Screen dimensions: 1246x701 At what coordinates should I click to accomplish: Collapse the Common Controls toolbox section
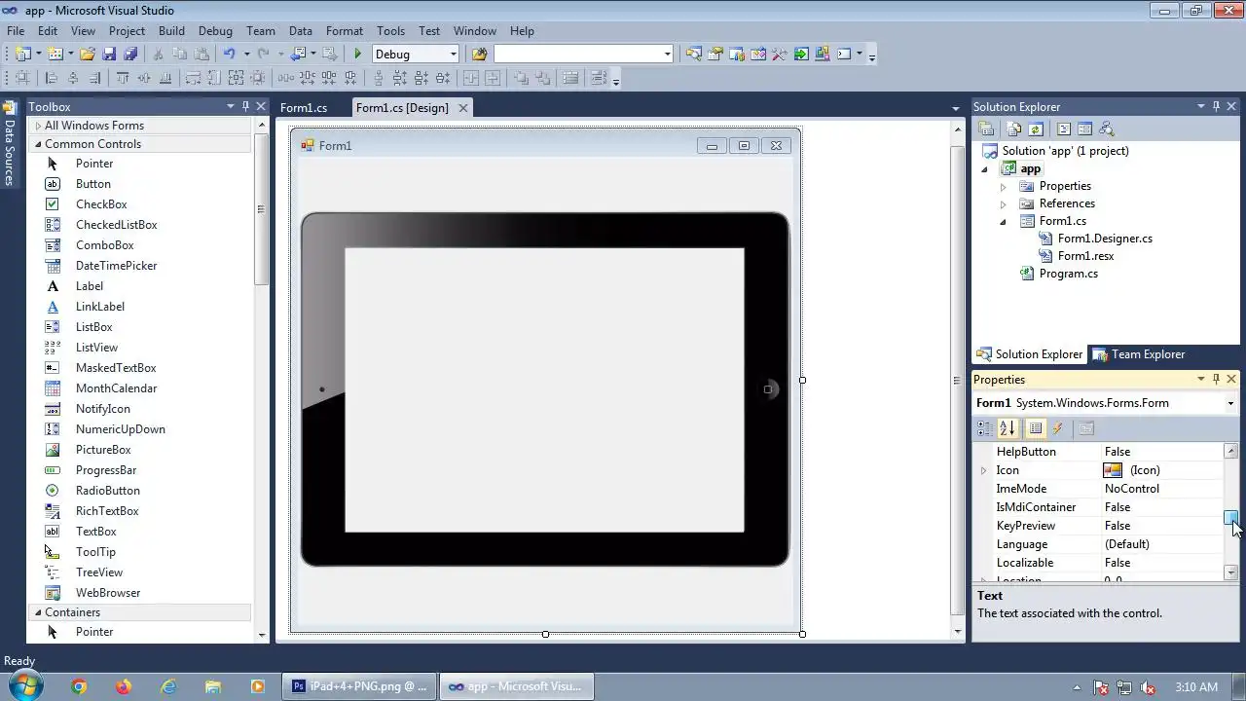pyautogui.click(x=38, y=144)
